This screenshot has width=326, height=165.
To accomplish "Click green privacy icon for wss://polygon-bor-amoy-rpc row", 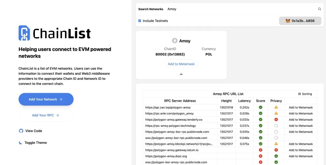I will (276, 162).
